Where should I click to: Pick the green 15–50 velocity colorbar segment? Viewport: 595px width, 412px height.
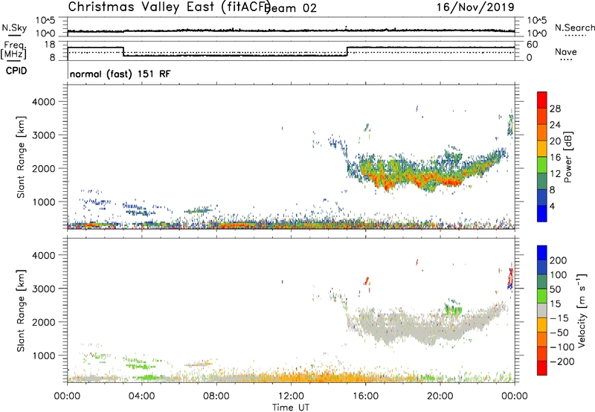pos(542,296)
